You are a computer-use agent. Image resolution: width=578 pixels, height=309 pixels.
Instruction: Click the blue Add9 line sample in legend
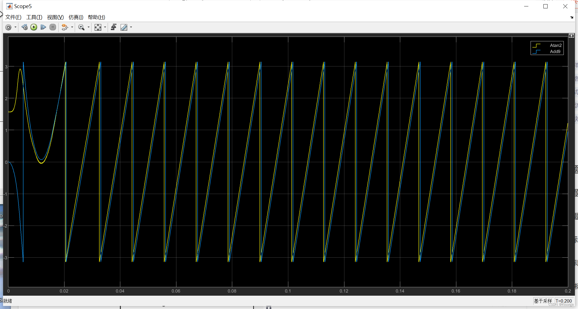[536, 52]
